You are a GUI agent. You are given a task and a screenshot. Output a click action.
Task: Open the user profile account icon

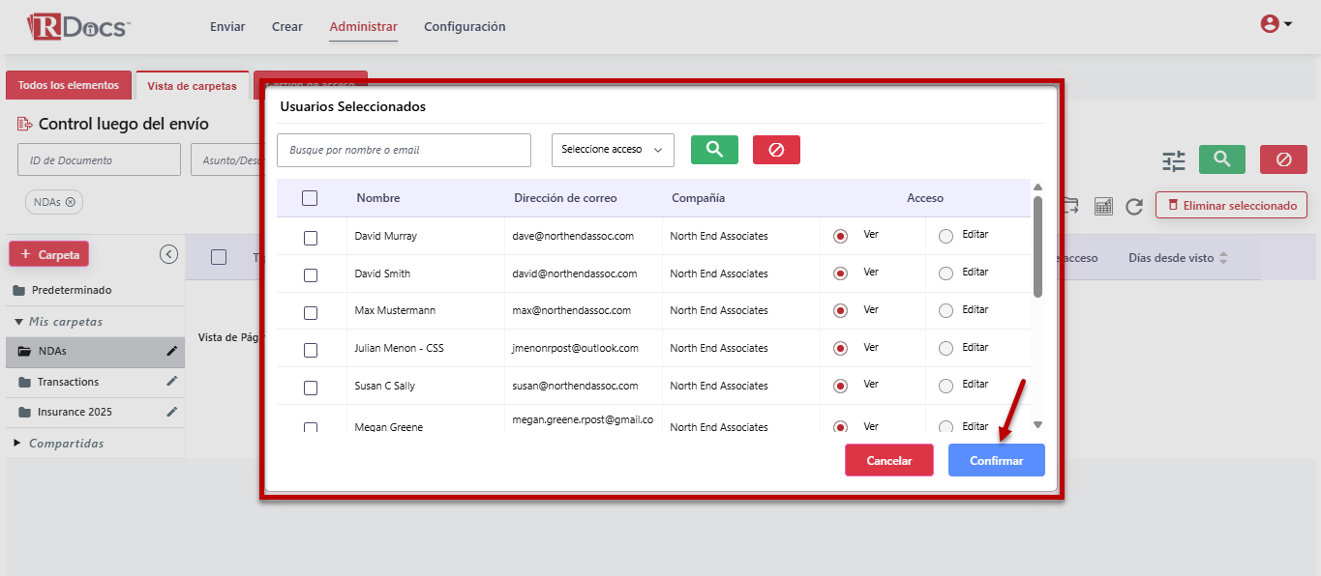pos(1276,25)
